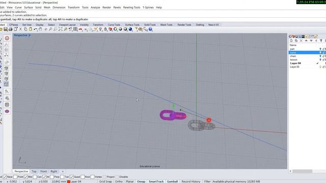Image resolution: width=326 pixels, height=183 pixels.
Task: Toggle Gumball in status bar
Action: click(172, 181)
